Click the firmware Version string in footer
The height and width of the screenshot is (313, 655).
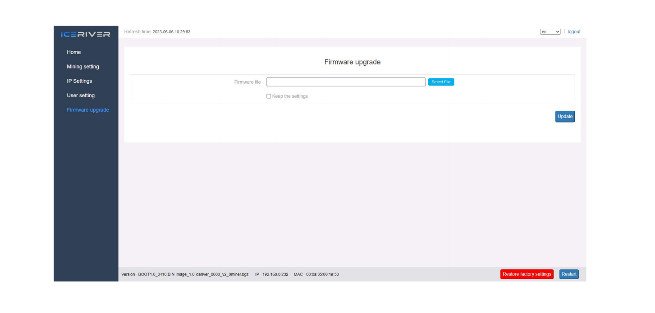[193, 275]
